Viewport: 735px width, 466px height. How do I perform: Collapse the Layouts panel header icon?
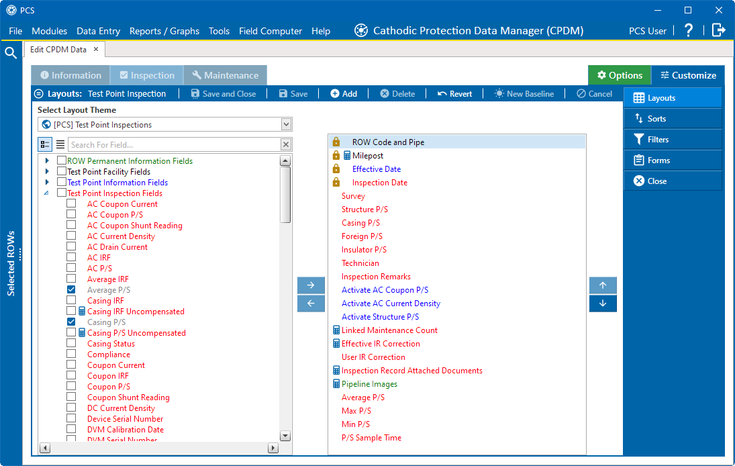point(39,94)
